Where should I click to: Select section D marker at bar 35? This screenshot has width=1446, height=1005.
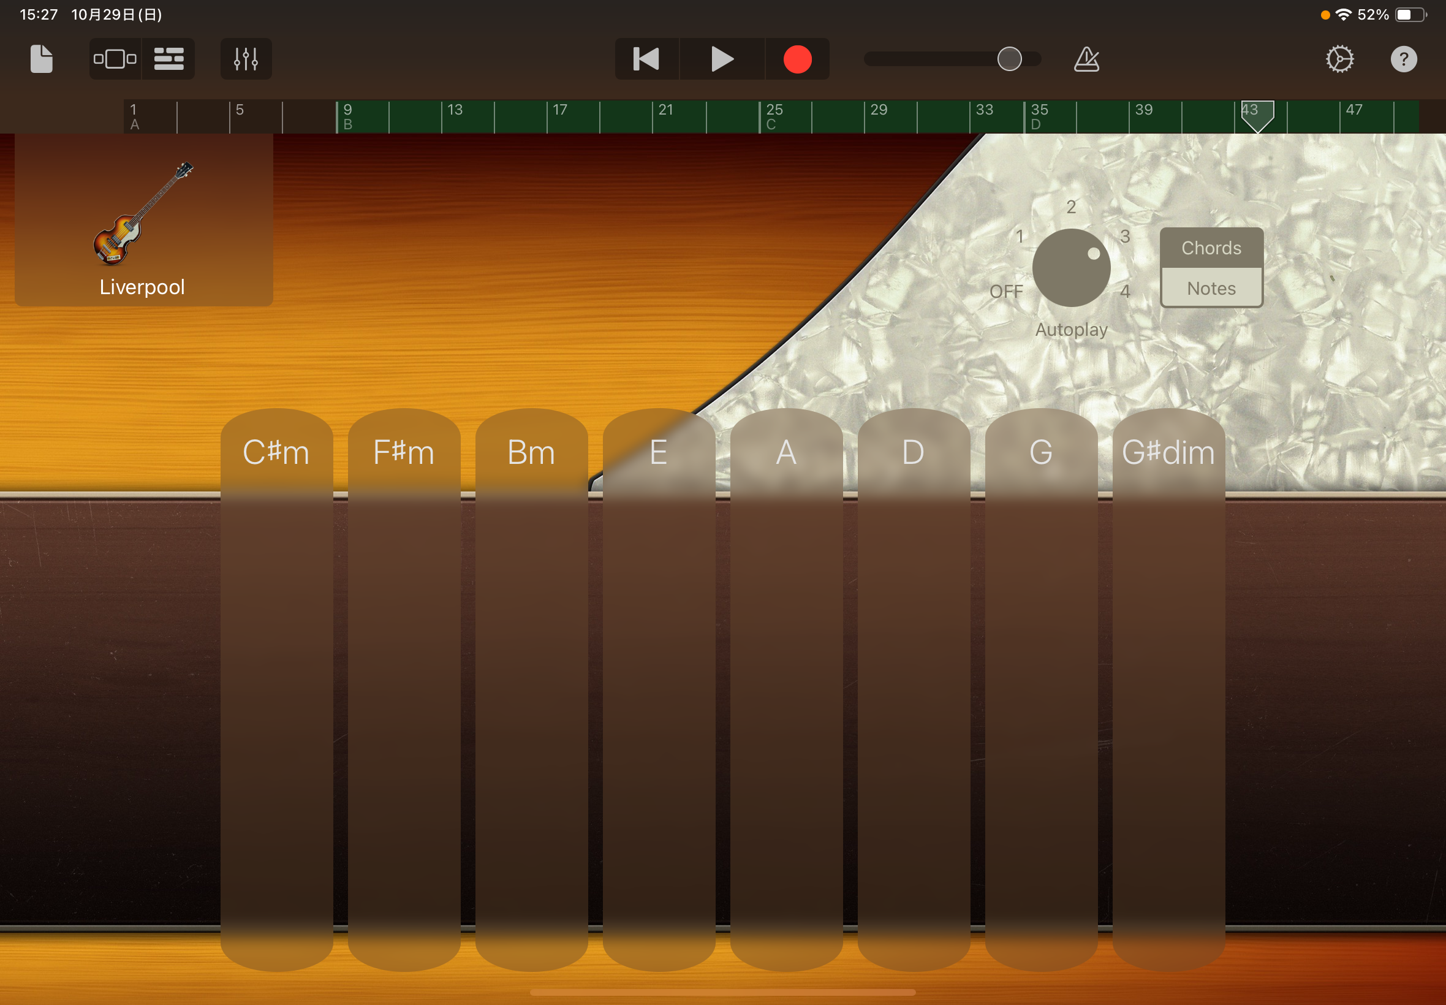1038,117
